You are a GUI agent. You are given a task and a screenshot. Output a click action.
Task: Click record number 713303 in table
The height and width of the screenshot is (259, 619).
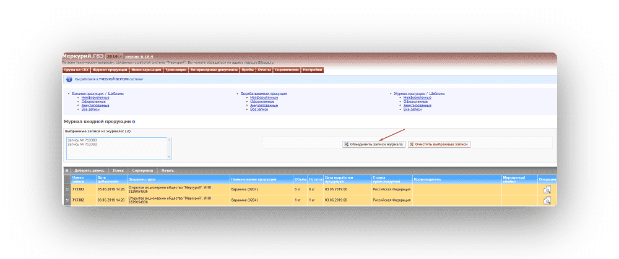78,190
